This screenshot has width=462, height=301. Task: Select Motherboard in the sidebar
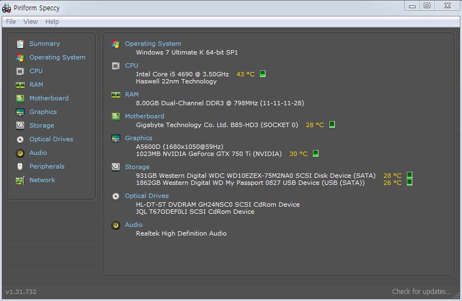tap(49, 98)
